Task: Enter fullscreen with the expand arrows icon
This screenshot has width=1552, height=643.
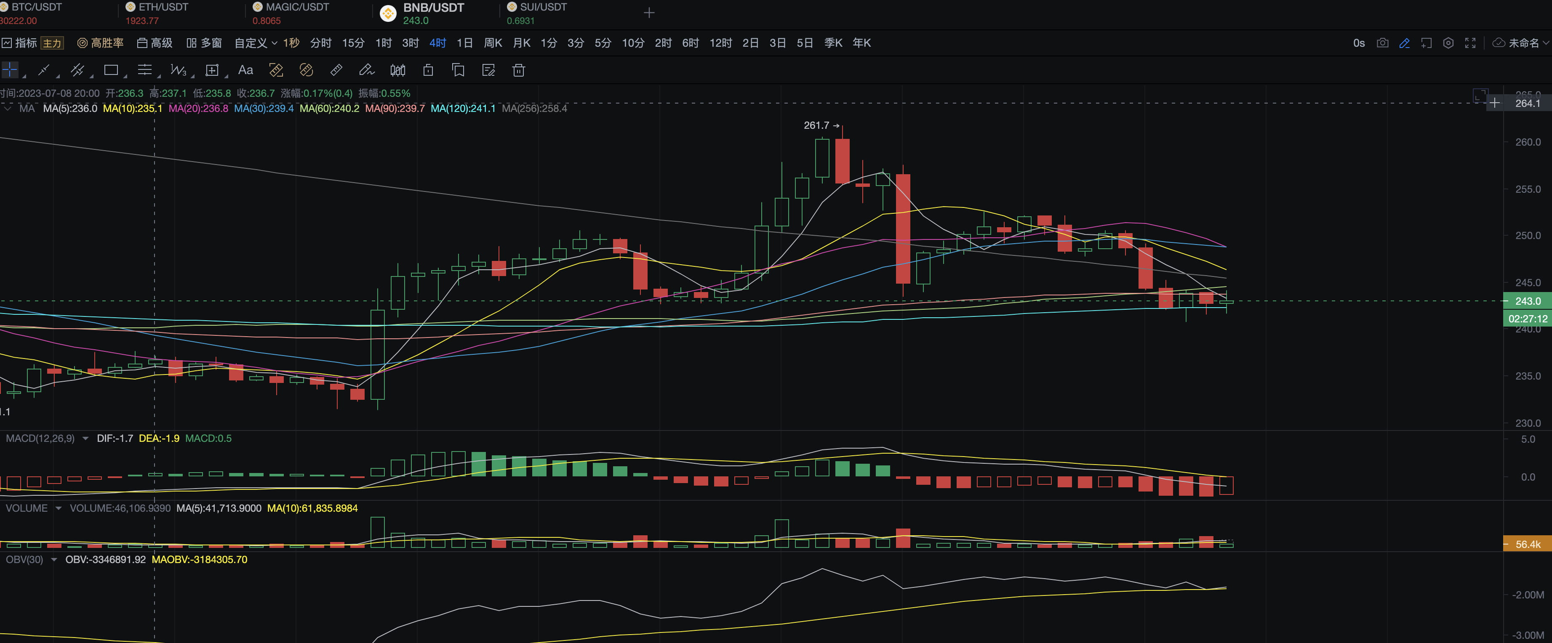Action: tap(1471, 43)
